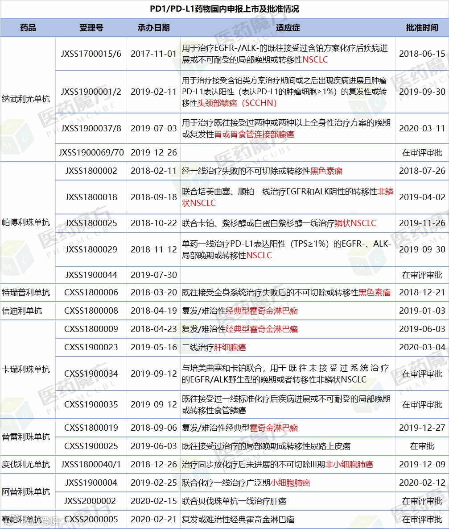Click acceptance number CXSS1800019
Screen dimensions: 449x529
point(91,428)
